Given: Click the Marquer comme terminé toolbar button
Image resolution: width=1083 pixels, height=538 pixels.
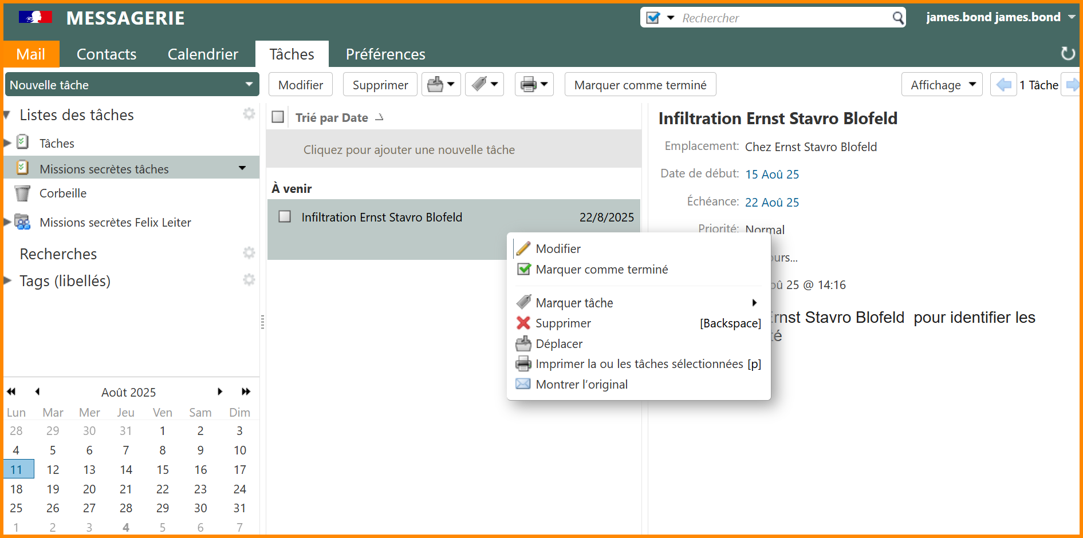Looking at the screenshot, I should point(640,85).
